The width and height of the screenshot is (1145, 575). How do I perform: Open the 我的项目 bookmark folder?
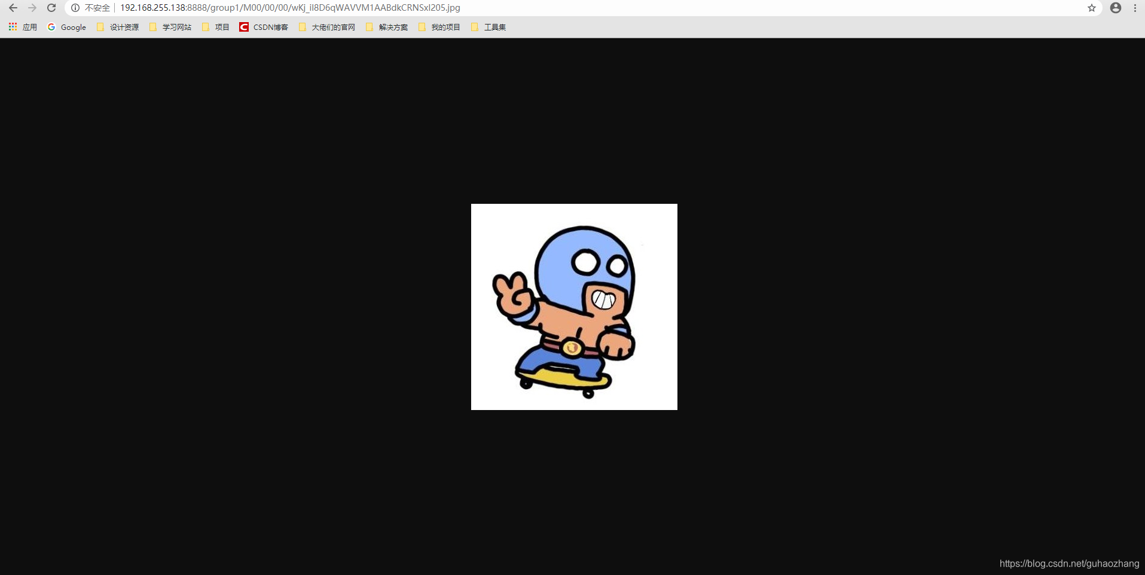(439, 27)
